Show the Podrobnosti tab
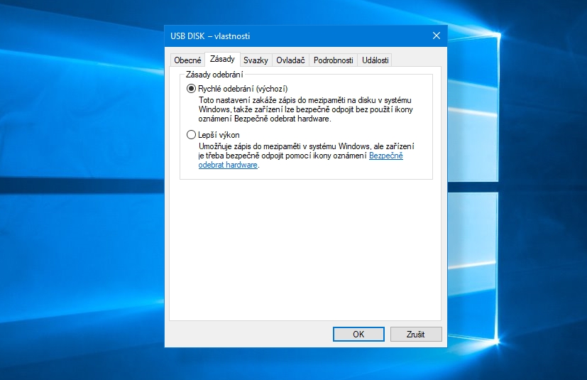The height and width of the screenshot is (380, 587). 333,60
